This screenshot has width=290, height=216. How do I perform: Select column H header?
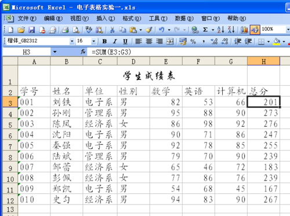pyautogui.click(x=263, y=61)
